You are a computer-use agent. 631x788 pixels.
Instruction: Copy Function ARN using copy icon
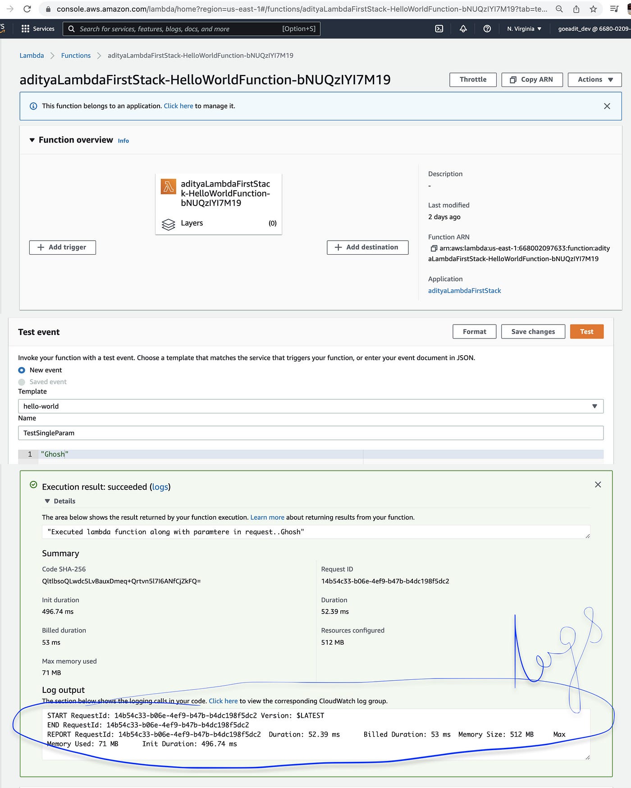point(434,248)
